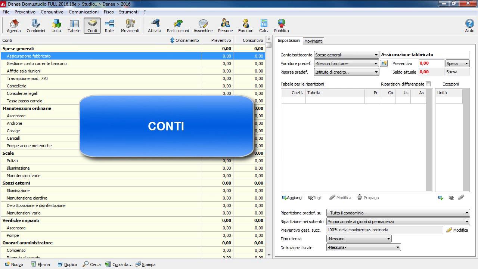
Task: Click Elimina in the bottom bar
Action: pos(40,265)
